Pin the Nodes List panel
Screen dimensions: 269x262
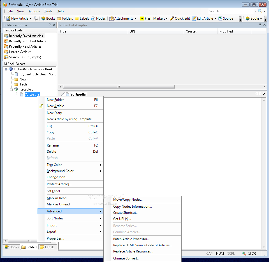coord(260,25)
